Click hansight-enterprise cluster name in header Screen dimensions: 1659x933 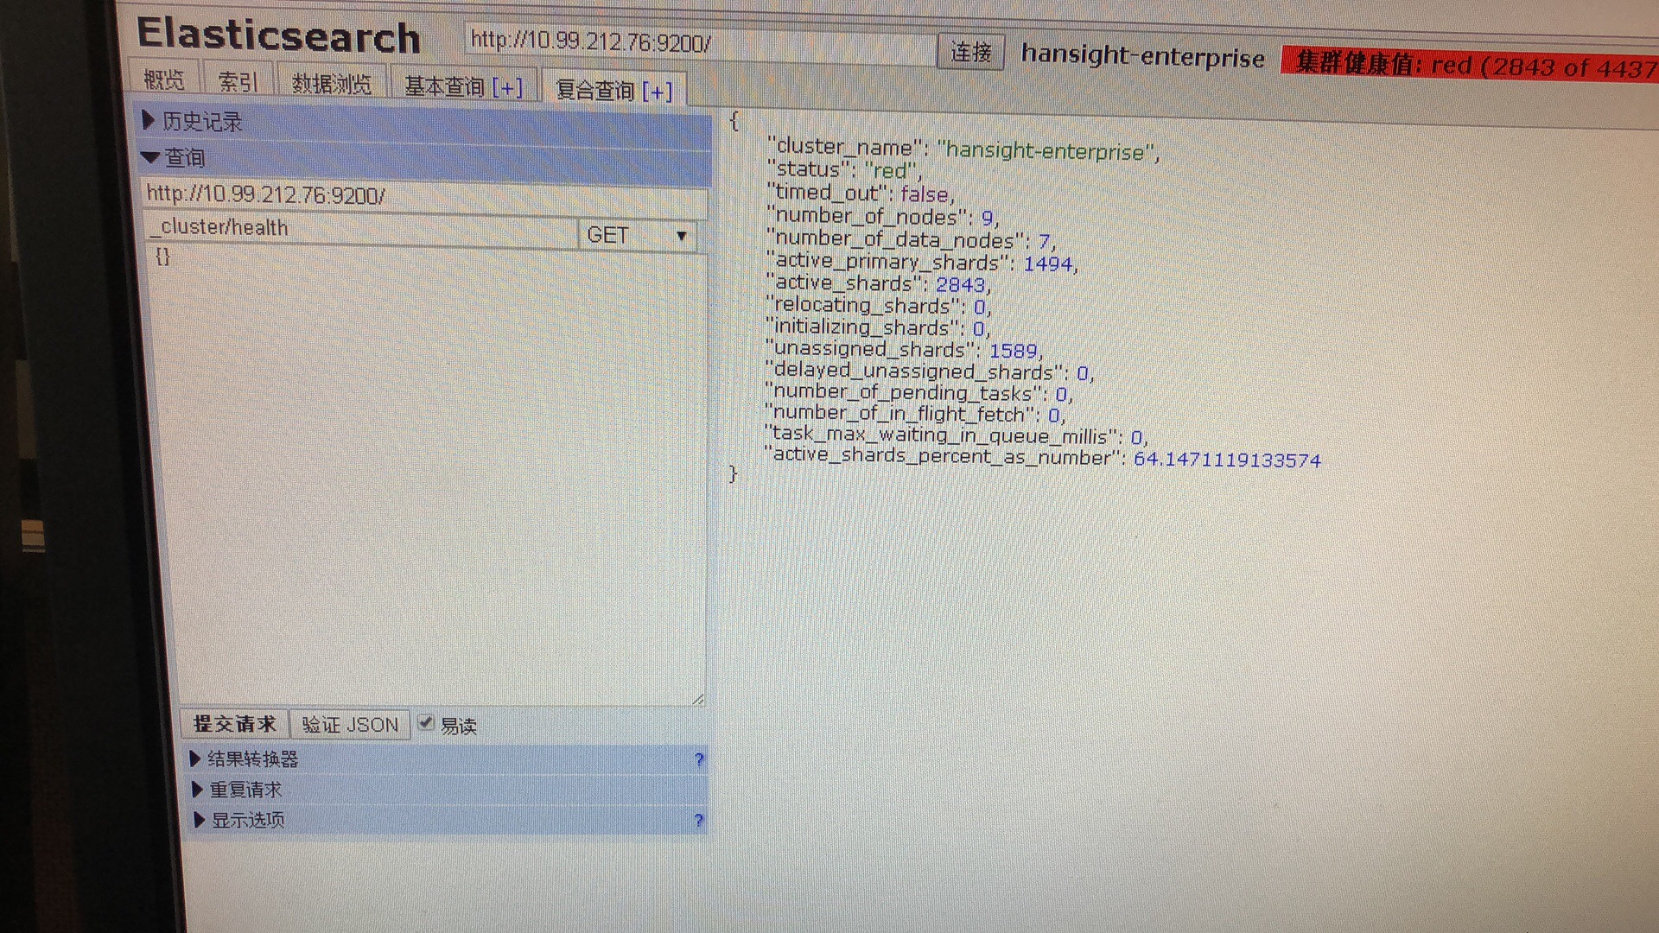pyautogui.click(x=1142, y=56)
